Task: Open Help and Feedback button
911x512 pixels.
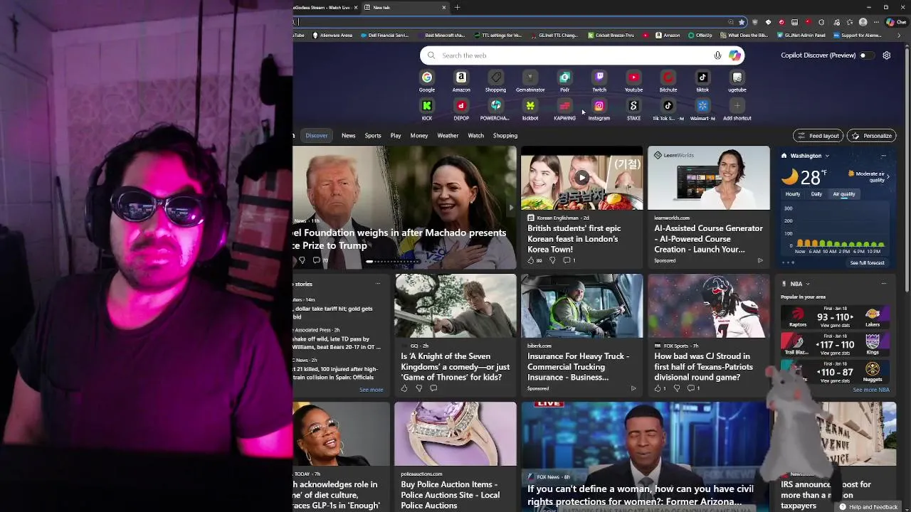Action: tap(868, 506)
